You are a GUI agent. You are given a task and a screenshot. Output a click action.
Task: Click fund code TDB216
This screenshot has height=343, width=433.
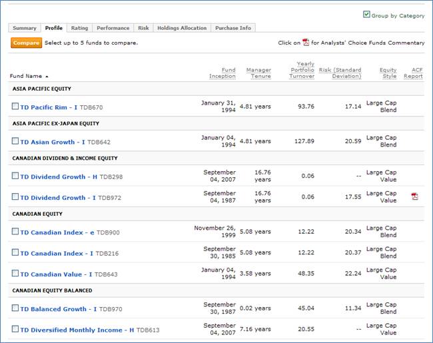pos(107,254)
